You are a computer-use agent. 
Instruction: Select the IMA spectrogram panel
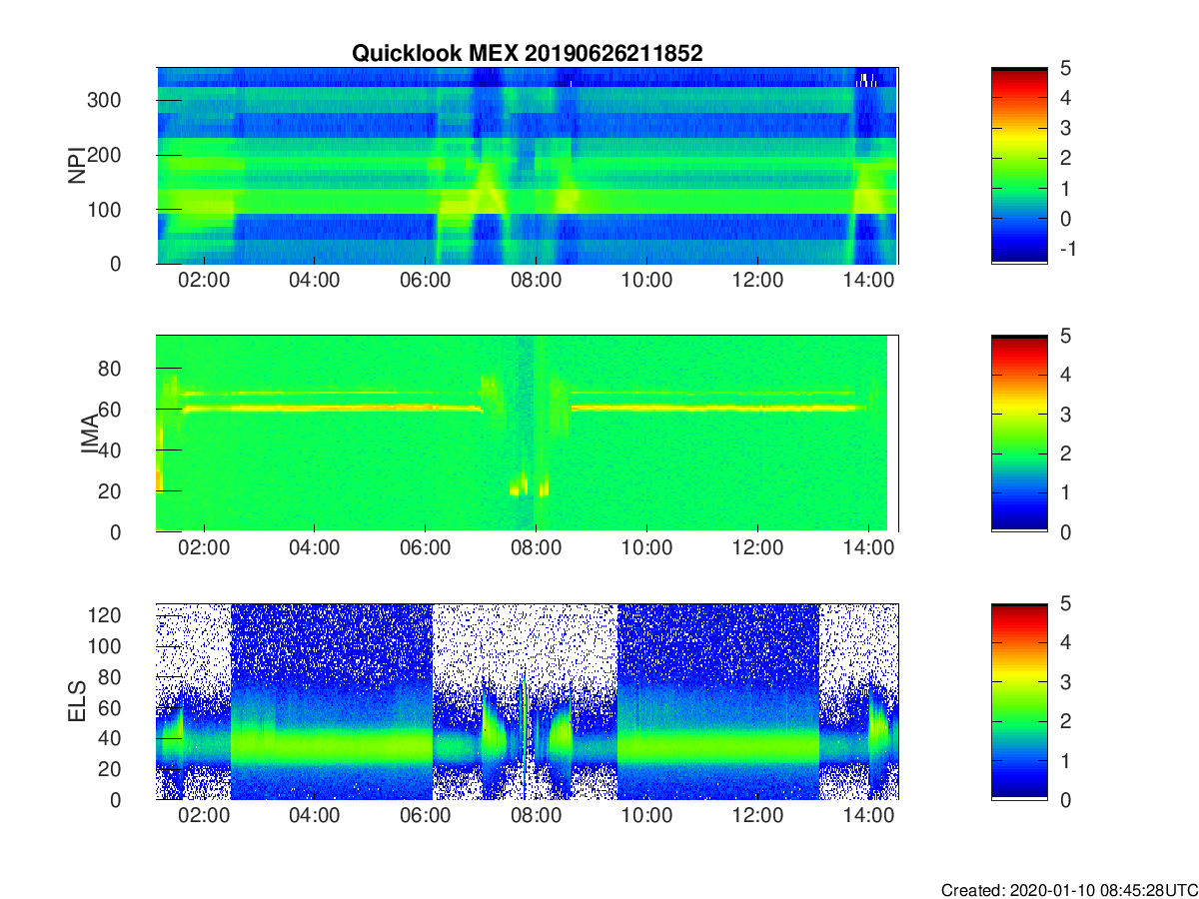(x=527, y=434)
